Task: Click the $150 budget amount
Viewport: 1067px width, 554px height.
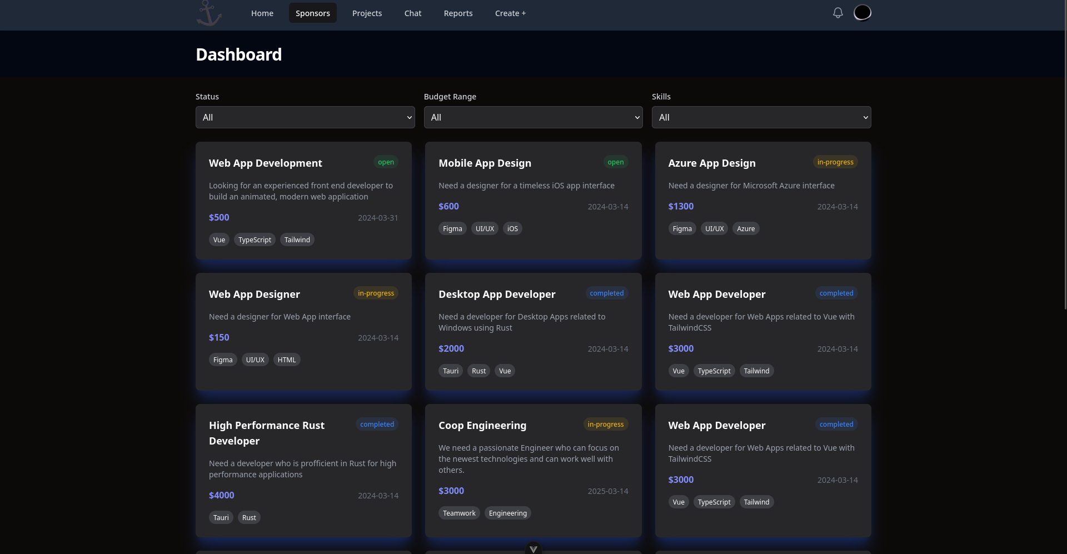Action: (219, 338)
